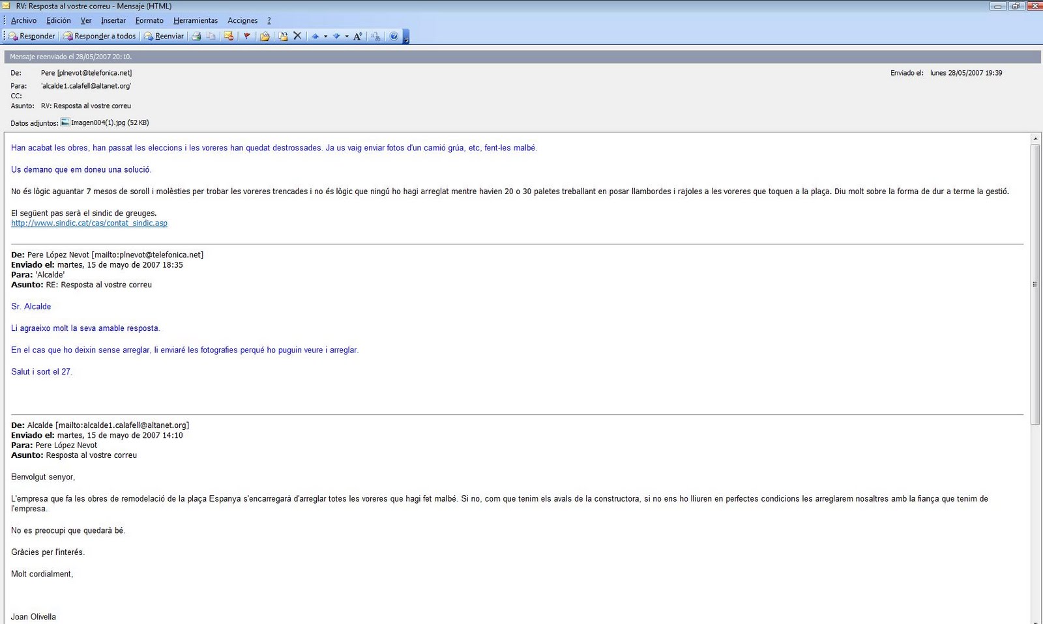The image size is (1043, 624).
Task: Click the line 'Salut i sort el 27.'
Action: 42,371
